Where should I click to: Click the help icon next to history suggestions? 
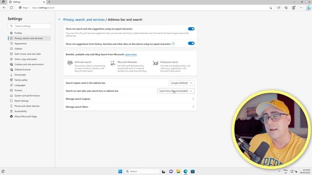click(x=174, y=44)
